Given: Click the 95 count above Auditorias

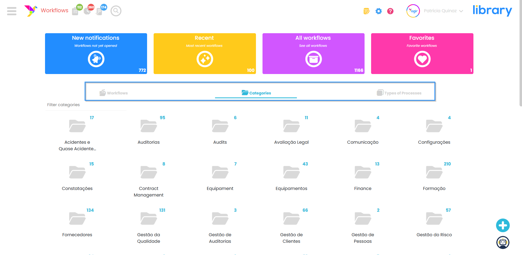Looking at the screenshot, I should 163,118.
